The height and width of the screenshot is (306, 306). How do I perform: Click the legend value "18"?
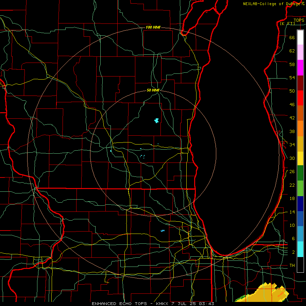(292, 199)
